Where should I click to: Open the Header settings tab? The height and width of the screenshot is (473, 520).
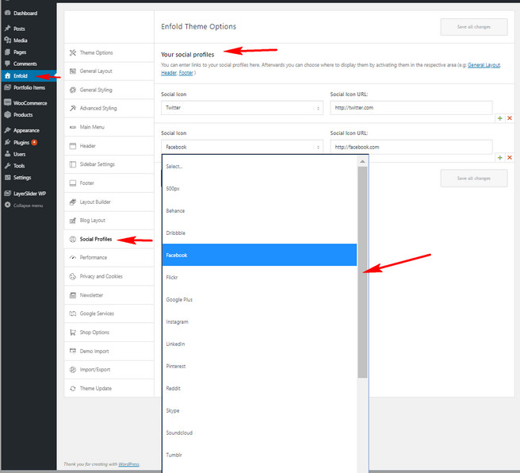109,146
